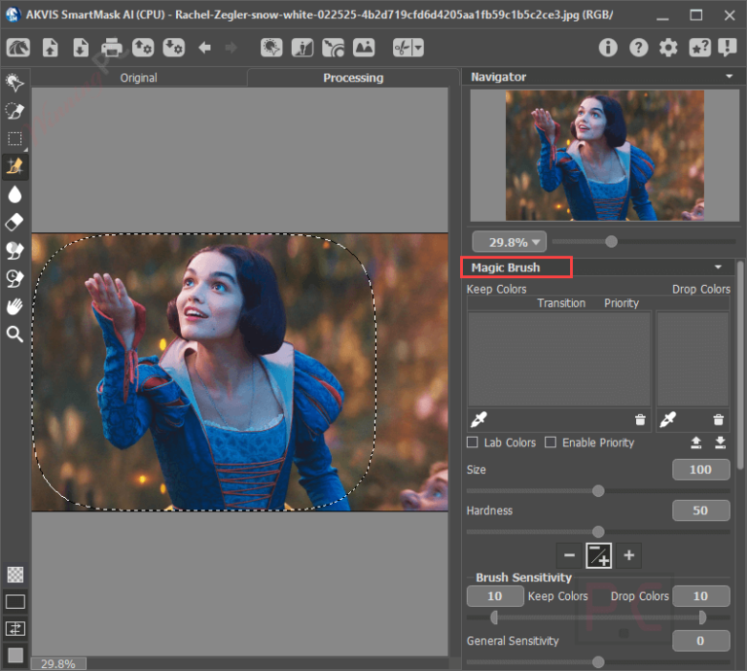The width and height of the screenshot is (747, 671).
Task: Undo with the left arrow icon
Action: (x=205, y=48)
